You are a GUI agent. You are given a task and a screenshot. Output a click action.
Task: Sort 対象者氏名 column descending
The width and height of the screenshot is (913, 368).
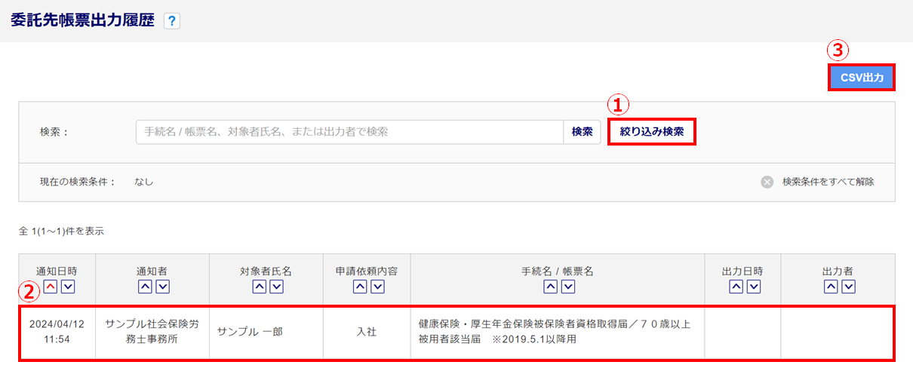(x=276, y=287)
